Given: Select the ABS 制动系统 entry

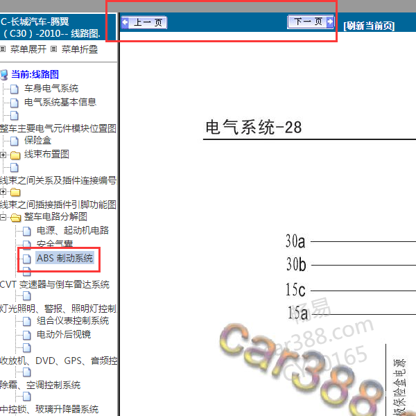Looking at the screenshot, I should tap(64, 258).
